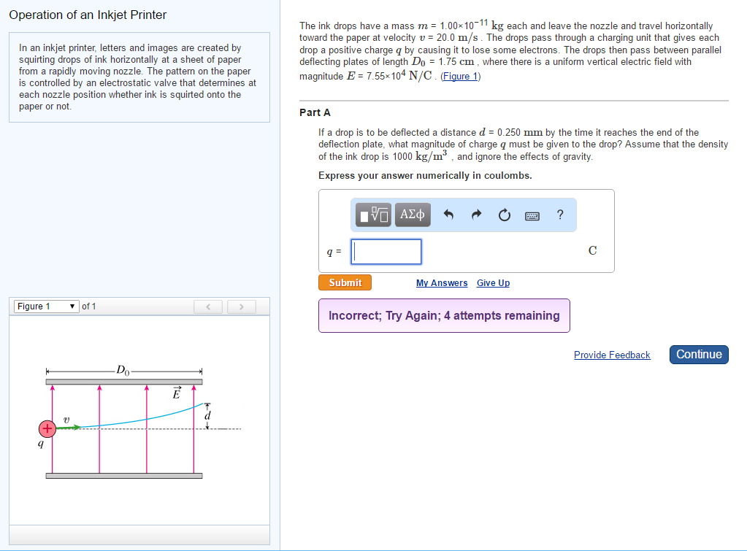
Task: Click the previous figure arrow
Action: [x=207, y=307]
